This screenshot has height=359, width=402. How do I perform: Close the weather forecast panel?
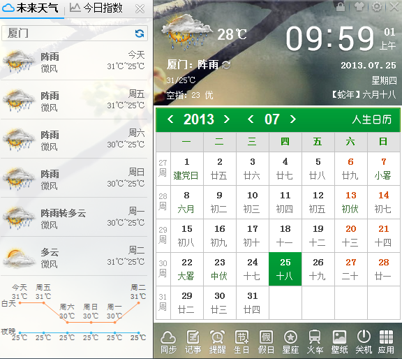[140, 9]
